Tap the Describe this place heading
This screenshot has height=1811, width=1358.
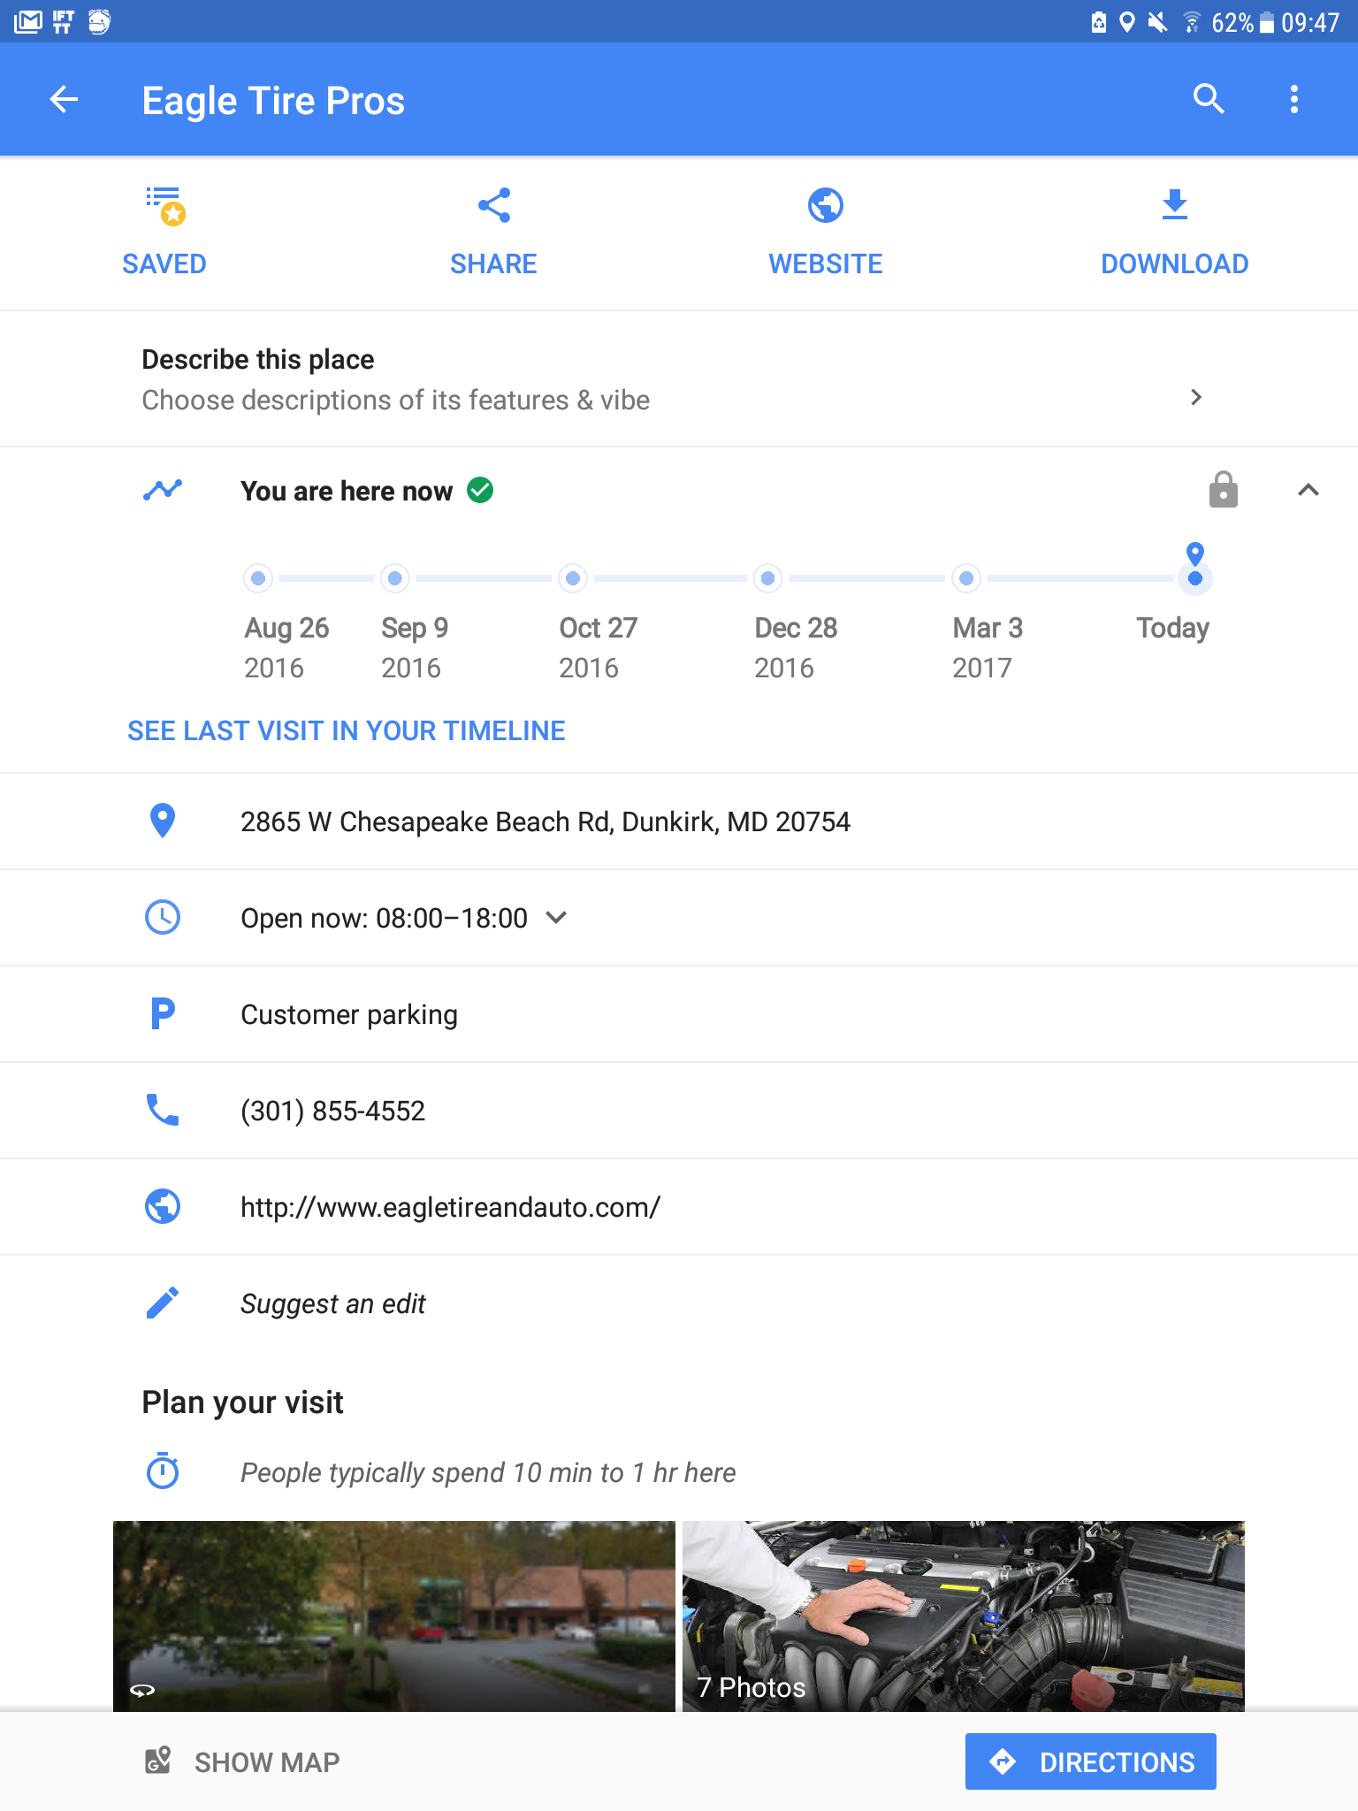click(x=258, y=359)
